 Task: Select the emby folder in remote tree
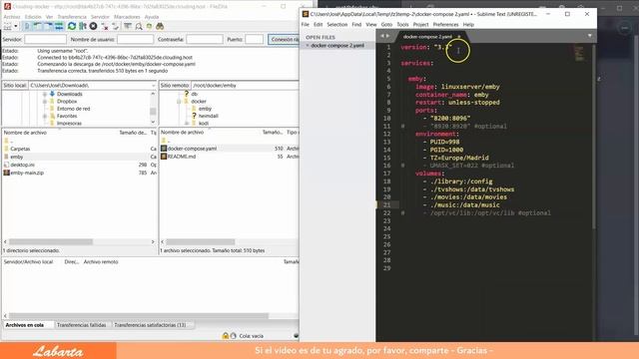click(205, 109)
